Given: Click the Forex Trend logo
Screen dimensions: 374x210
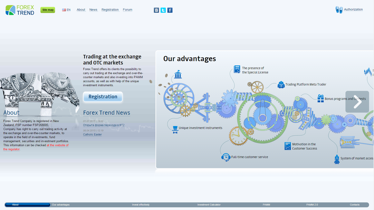Looking at the screenshot, I should click(20, 10).
